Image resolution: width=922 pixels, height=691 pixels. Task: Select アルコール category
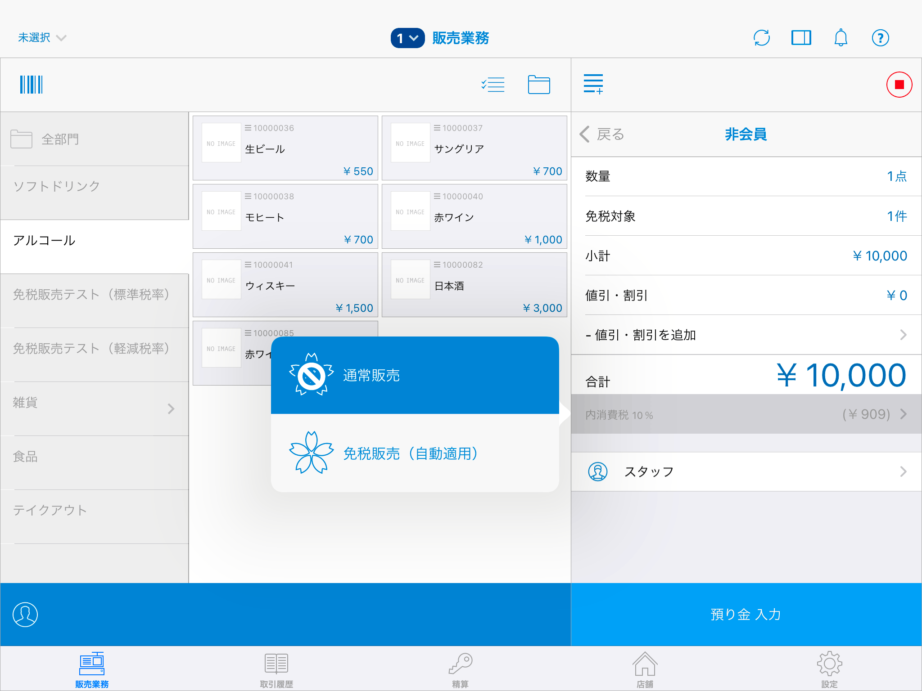point(95,247)
